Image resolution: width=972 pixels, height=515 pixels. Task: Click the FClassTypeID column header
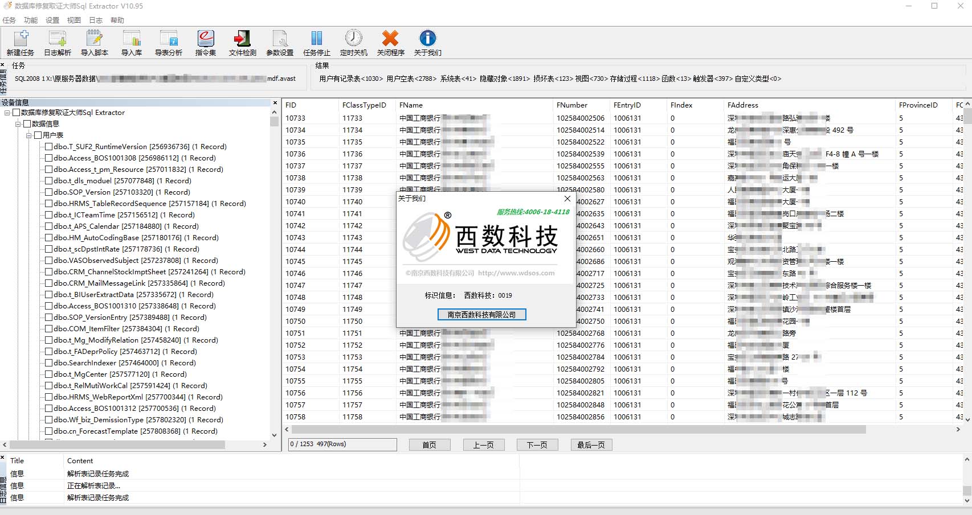tap(367, 105)
